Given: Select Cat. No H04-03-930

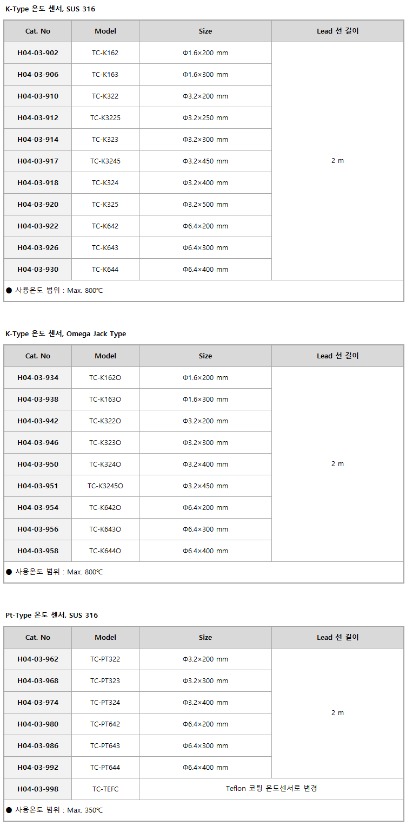Looking at the screenshot, I should [x=38, y=270].
